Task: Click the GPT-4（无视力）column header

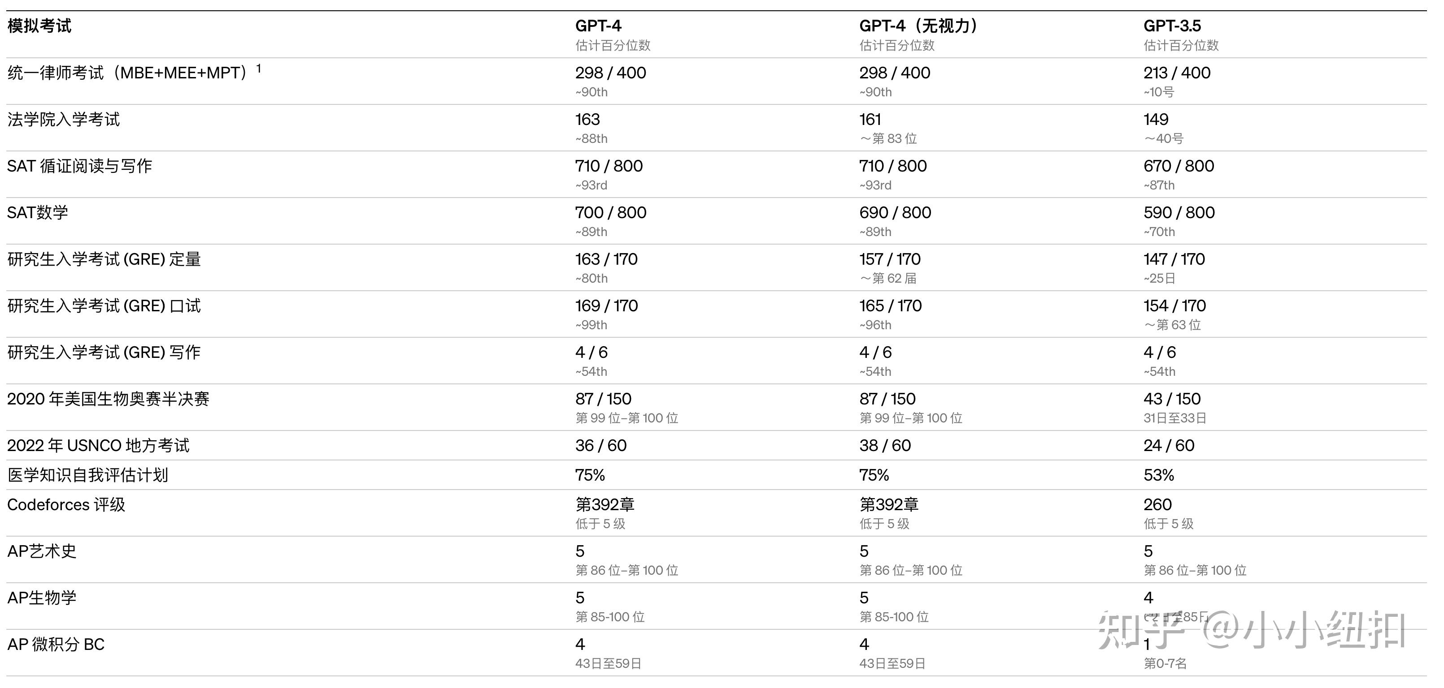Action: (x=919, y=26)
